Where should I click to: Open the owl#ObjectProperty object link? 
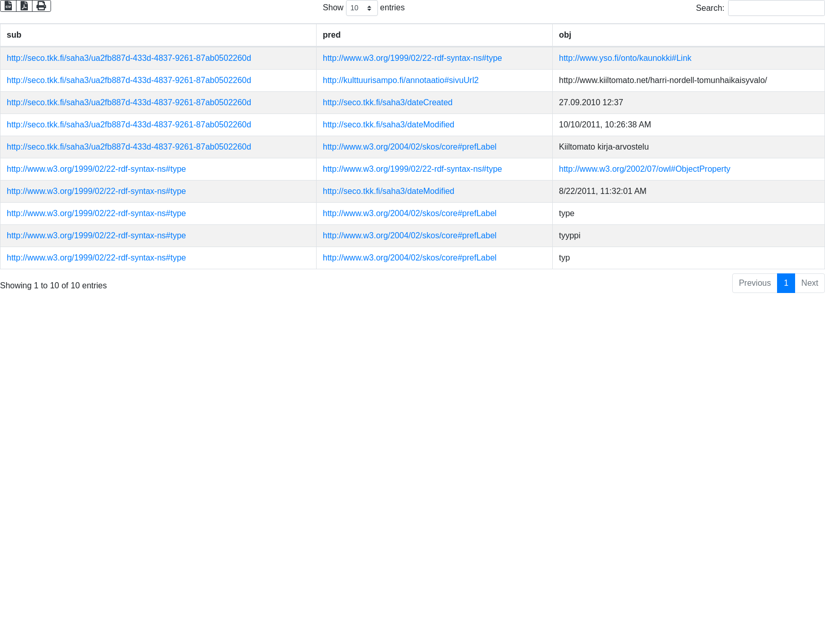click(645, 169)
